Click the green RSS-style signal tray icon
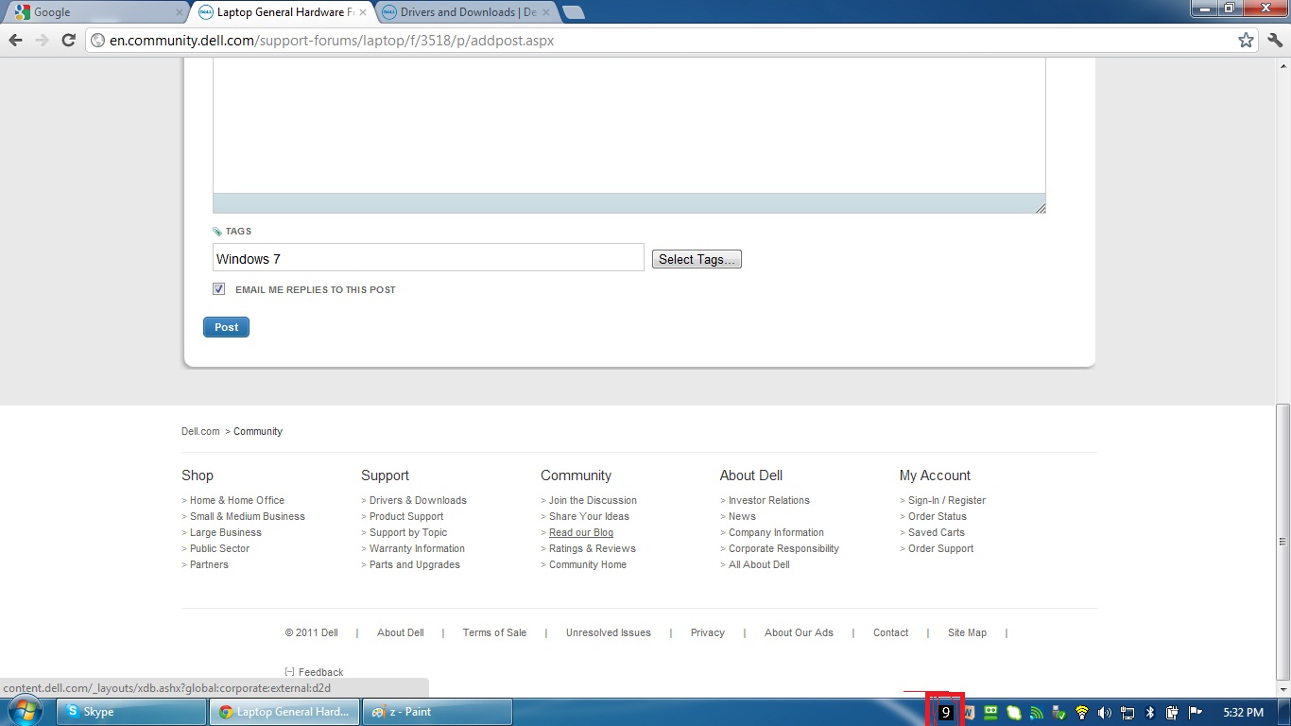This screenshot has height=726, width=1291. (1037, 713)
